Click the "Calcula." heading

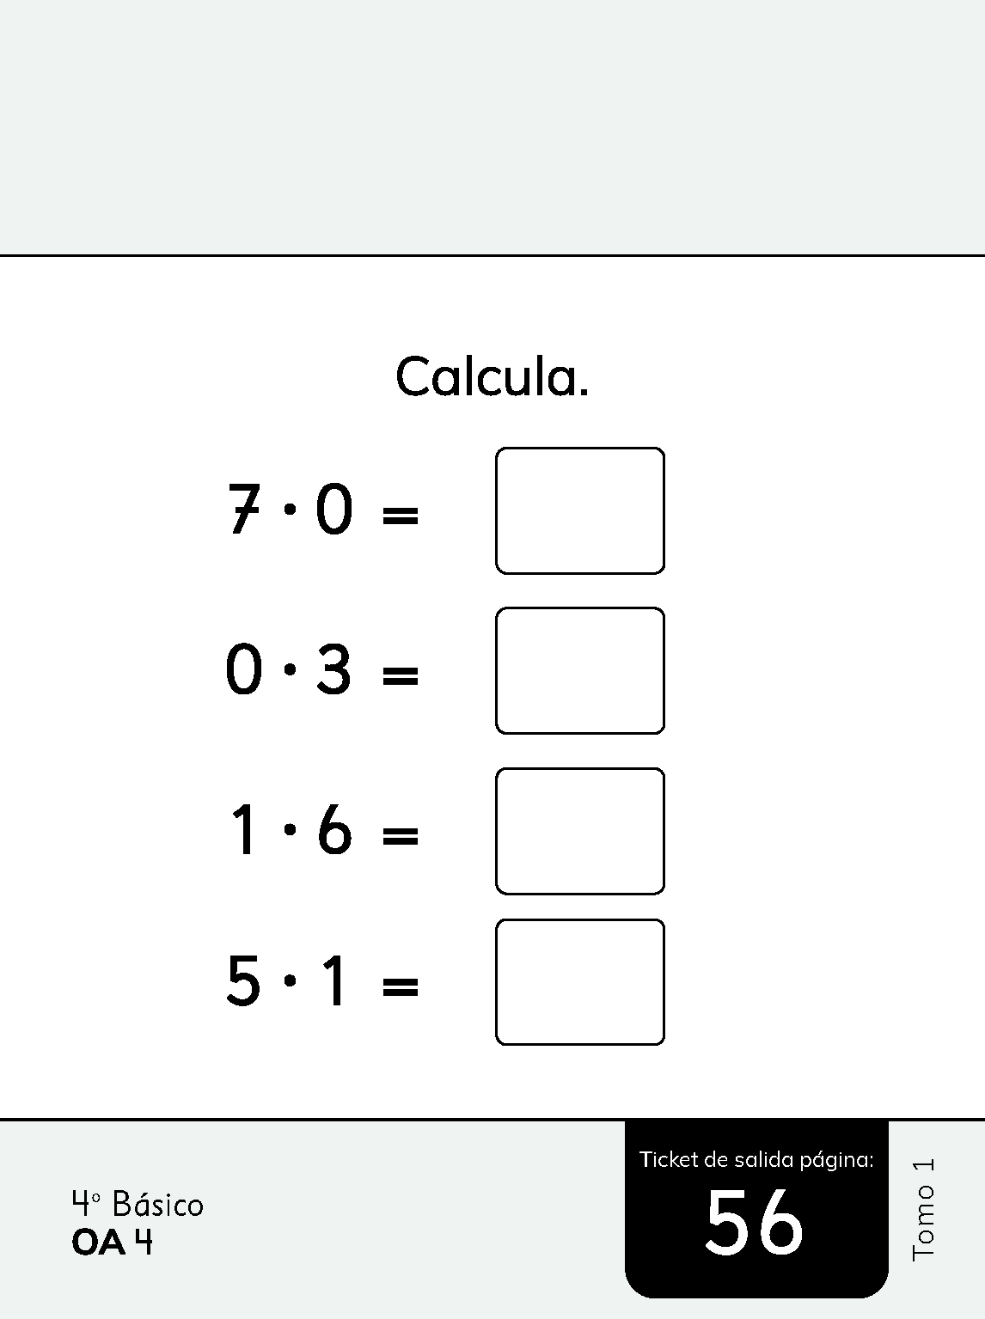pos(492,377)
